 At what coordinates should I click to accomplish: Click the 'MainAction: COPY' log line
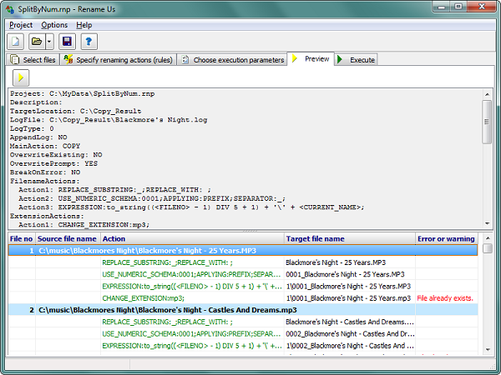coord(45,146)
